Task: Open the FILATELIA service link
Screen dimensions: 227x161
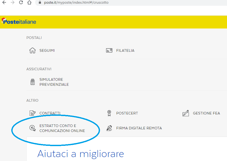Action: point(125,50)
